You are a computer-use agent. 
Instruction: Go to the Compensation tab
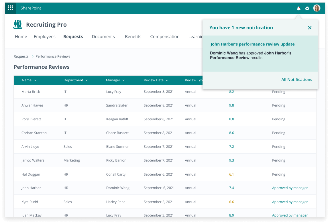click(165, 37)
